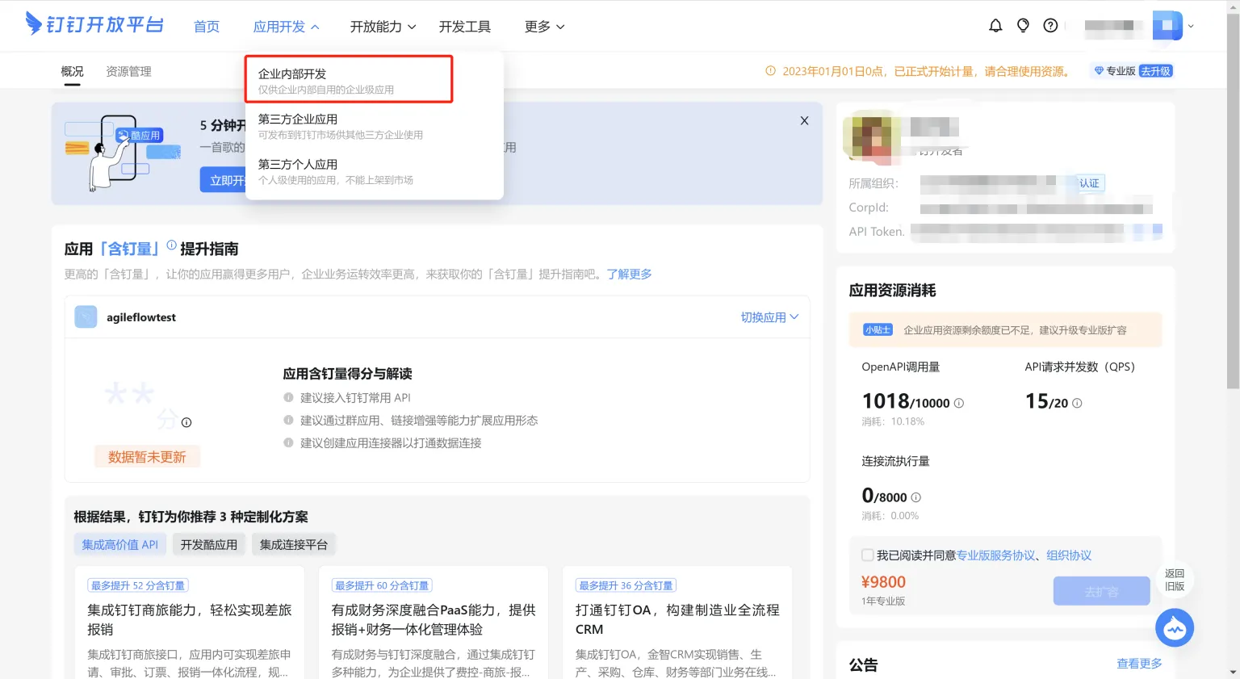Click info icon beside QPS 15/20

1077,403
